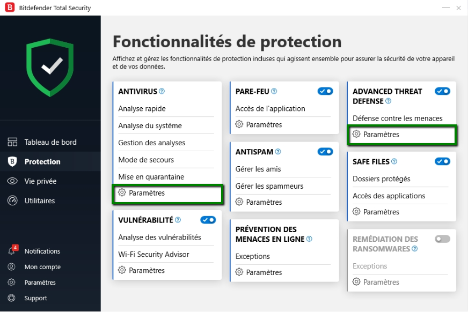This screenshot has height=312, width=468.
Task: Turn off the Vulnérabilité switch
Action: tap(208, 220)
